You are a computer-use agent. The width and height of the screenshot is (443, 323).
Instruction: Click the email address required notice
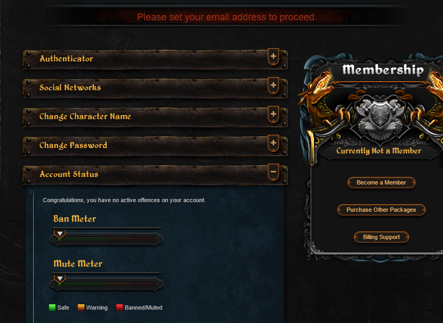click(x=227, y=17)
